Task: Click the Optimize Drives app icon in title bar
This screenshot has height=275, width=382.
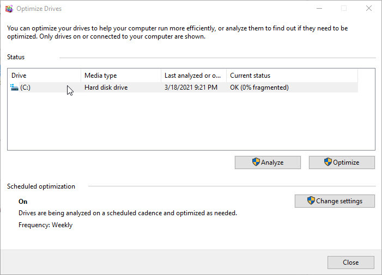Action: click(x=9, y=9)
